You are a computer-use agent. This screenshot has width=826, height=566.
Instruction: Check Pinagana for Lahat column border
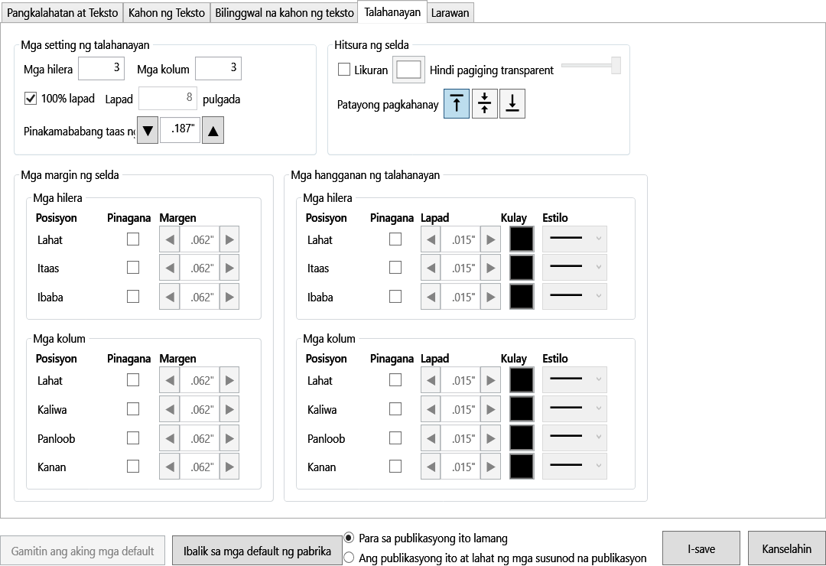tap(395, 380)
